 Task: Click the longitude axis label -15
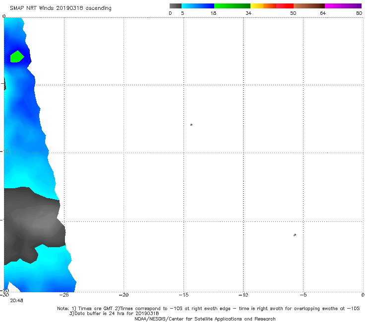[x=183, y=295]
